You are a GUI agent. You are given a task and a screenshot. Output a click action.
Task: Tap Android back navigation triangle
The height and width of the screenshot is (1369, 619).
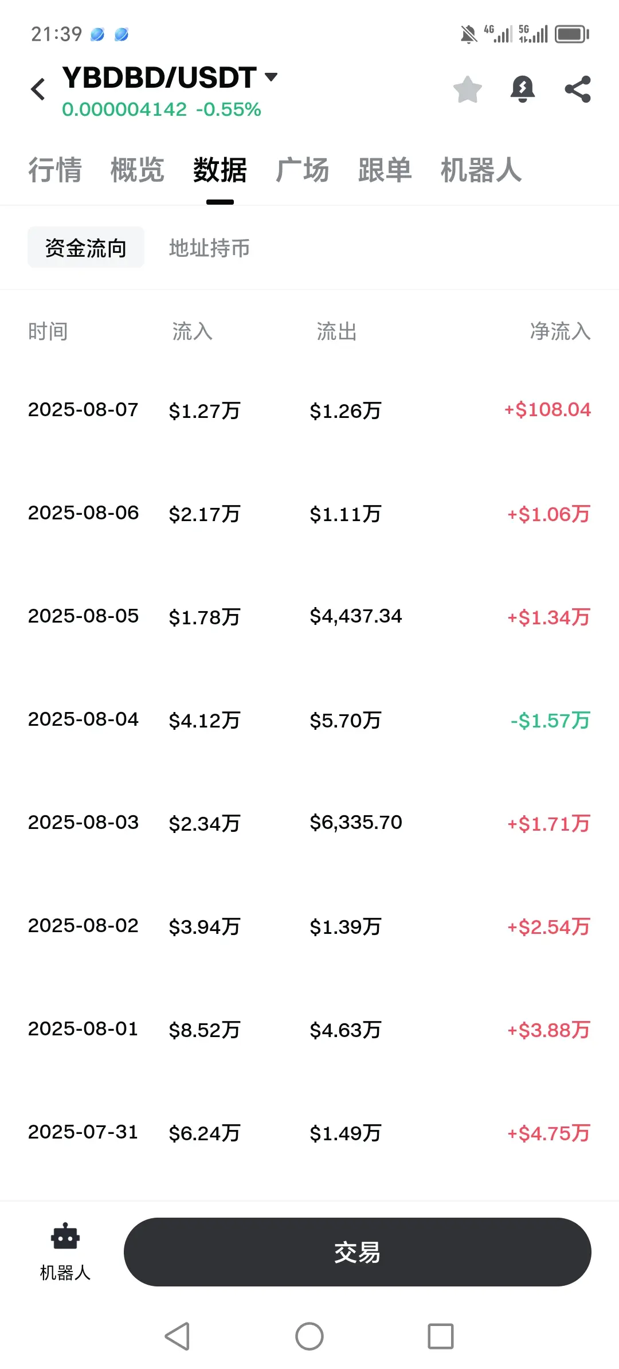coord(177,1336)
